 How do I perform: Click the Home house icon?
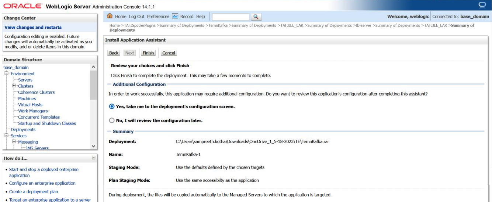pyautogui.click(x=110, y=16)
